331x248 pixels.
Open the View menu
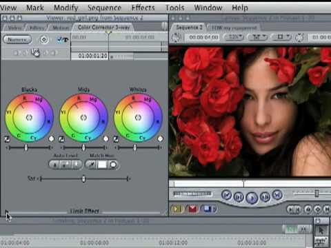8,8
